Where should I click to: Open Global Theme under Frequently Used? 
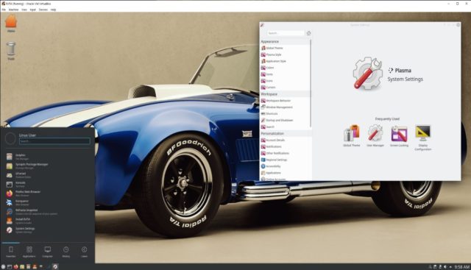click(352, 136)
